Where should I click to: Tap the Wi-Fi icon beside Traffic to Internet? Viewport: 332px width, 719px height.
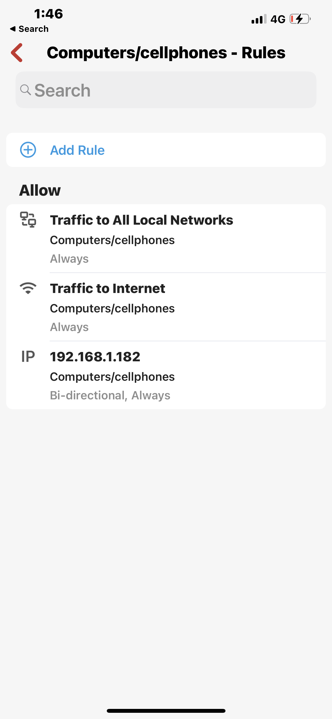point(28,288)
